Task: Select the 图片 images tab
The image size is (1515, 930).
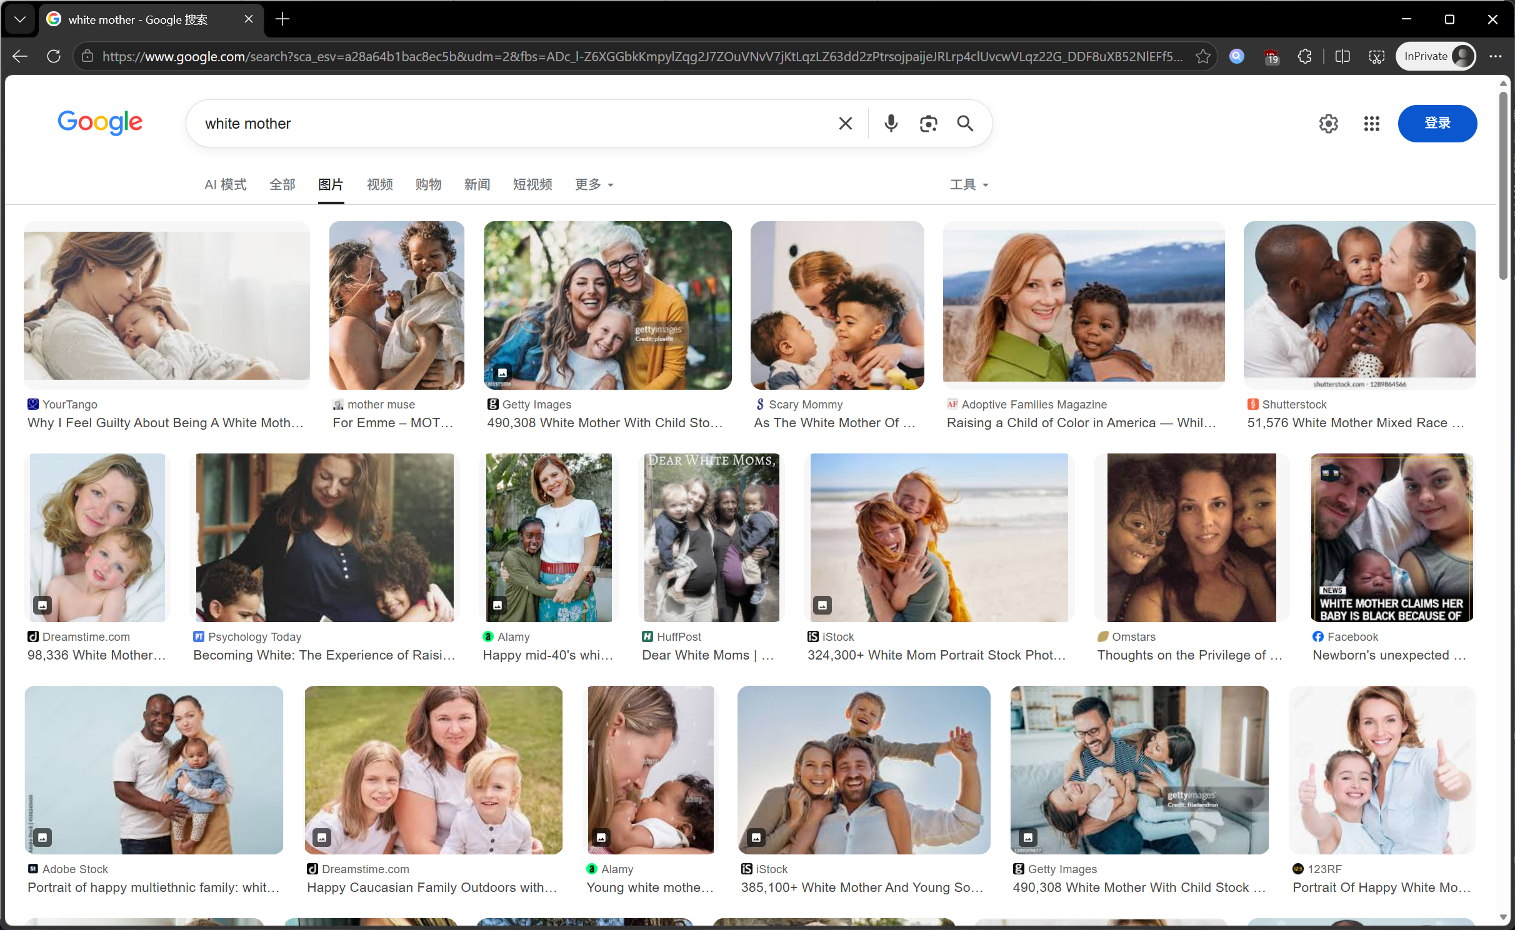Action: (331, 184)
